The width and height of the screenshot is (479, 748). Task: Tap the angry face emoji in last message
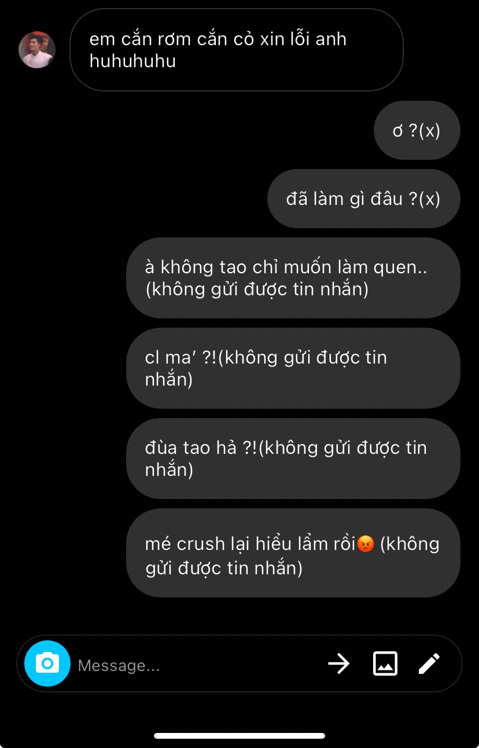coord(366,544)
